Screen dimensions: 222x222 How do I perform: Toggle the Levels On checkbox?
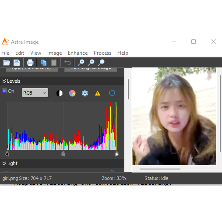coord(4,91)
